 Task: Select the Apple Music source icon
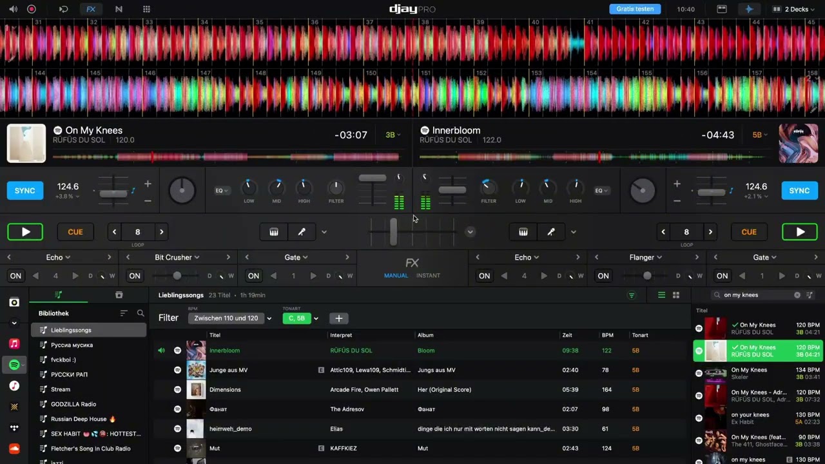pos(14,344)
